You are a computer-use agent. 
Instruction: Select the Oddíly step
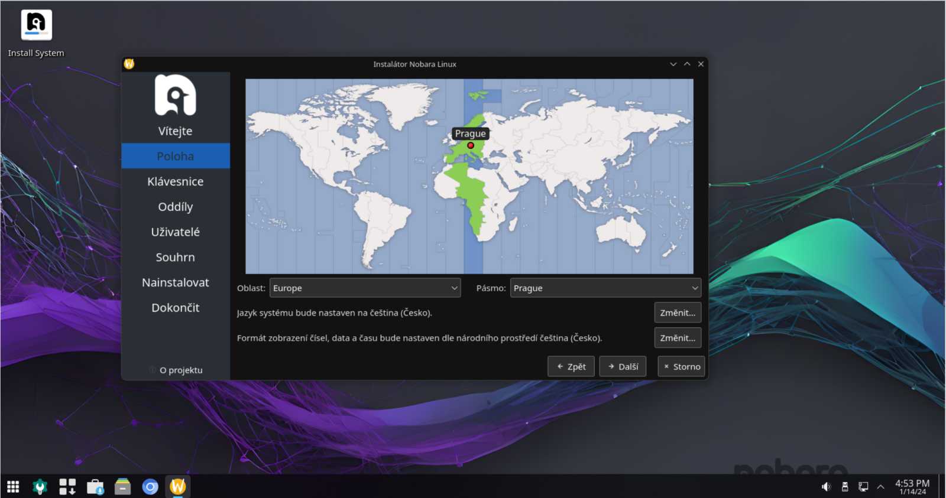coord(176,207)
